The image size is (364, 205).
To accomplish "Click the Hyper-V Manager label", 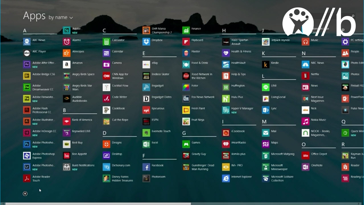I will (x=242, y=108).
